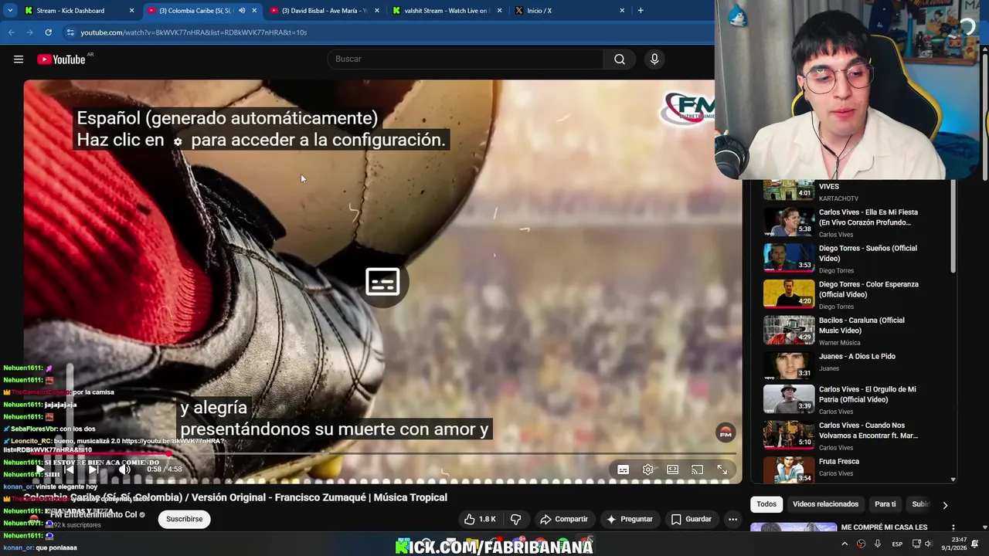Click the Buscar search field

coord(466,59)
